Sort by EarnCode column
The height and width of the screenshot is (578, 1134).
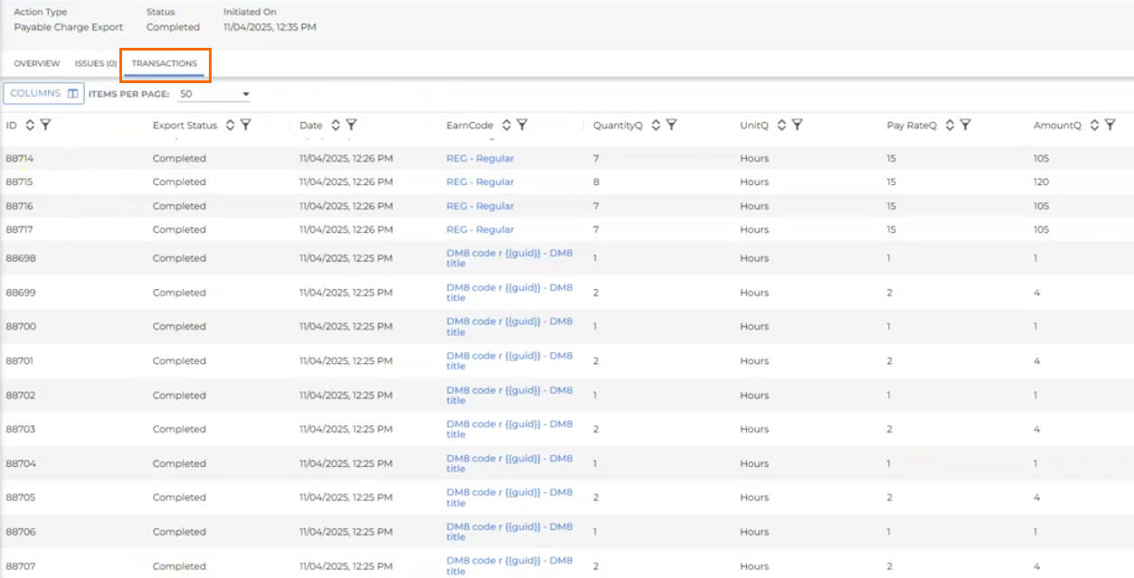point(506,126)
